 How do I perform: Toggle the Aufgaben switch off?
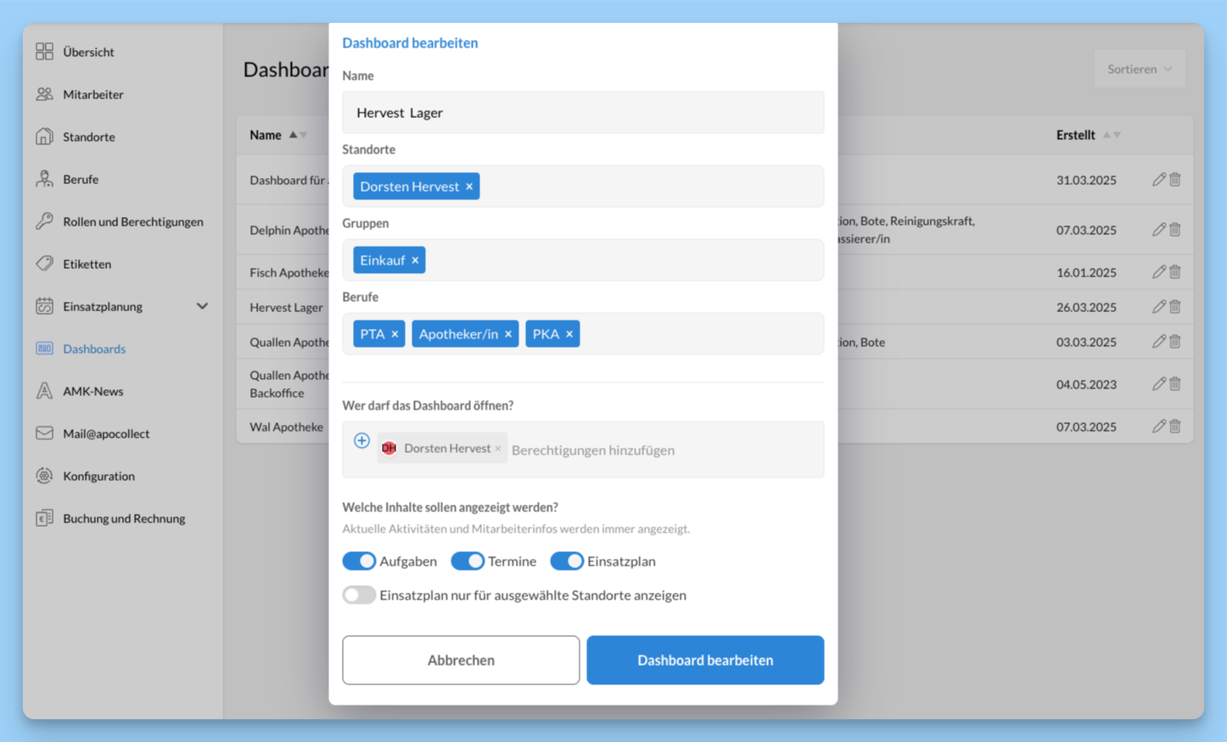(x=359, y=561)
